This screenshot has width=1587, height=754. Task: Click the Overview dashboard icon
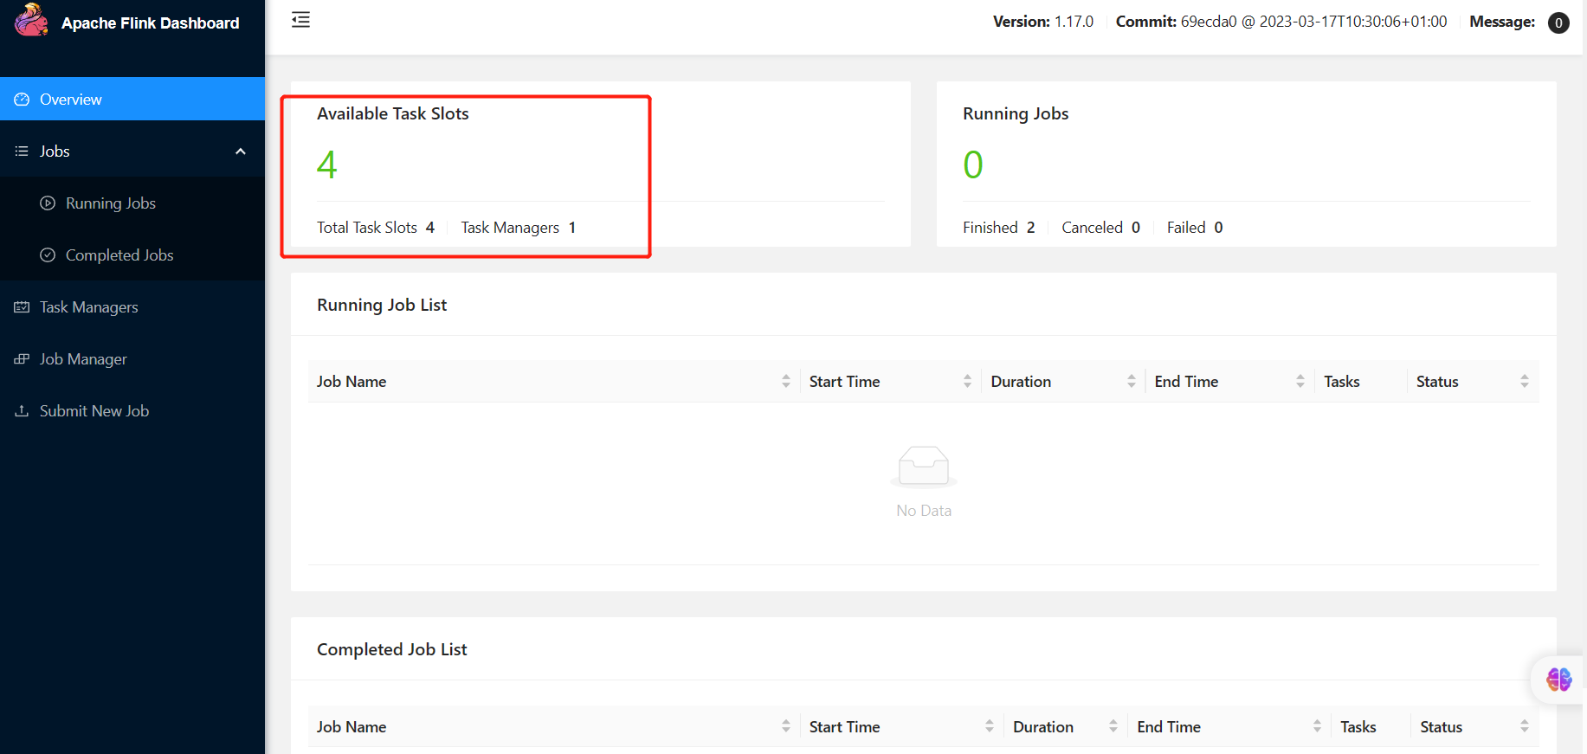pos(22,100)
